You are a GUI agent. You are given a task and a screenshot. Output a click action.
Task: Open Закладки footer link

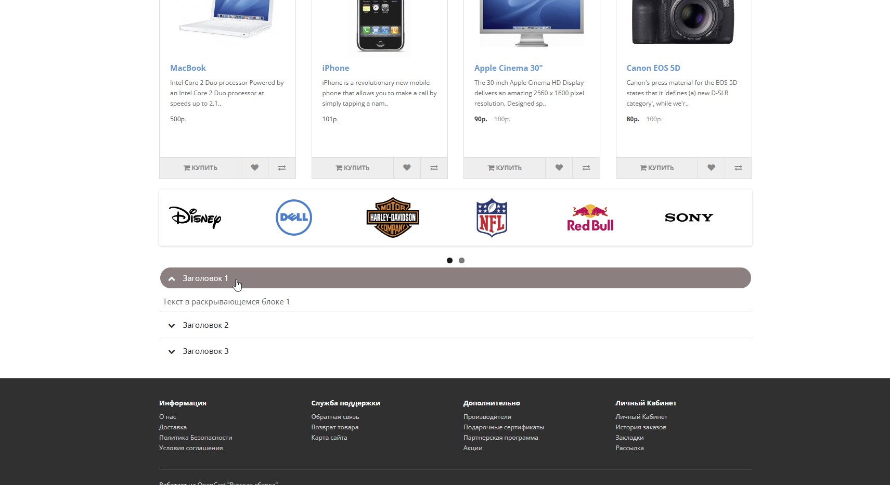click(x=629, y=438)
